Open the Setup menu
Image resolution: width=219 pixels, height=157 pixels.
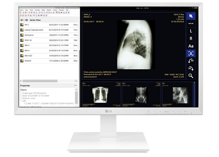(31, 10)
